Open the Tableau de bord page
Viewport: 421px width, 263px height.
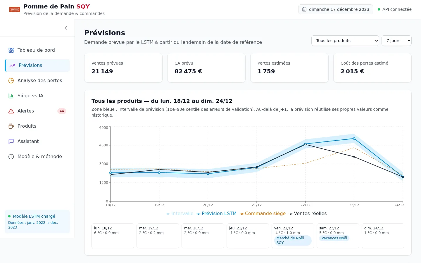(37, 50)
